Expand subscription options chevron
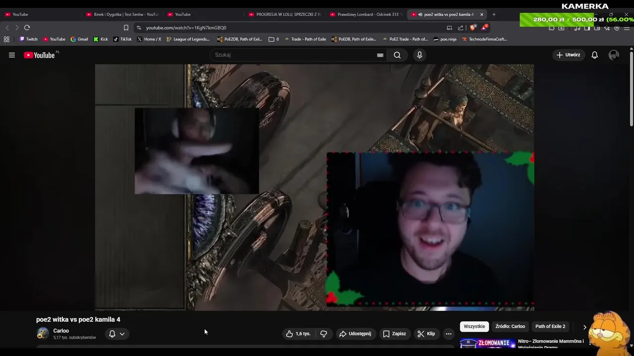Image resolution: width=634 pixels, height=356 pixels. tap(122, 334)
